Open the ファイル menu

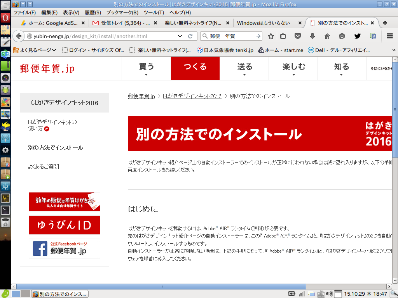click(x=24, y=12)
